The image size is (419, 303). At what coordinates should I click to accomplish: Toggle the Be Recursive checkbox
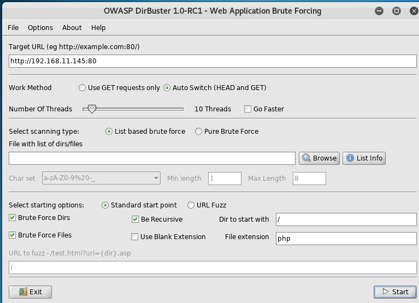(x=135, y=219)
